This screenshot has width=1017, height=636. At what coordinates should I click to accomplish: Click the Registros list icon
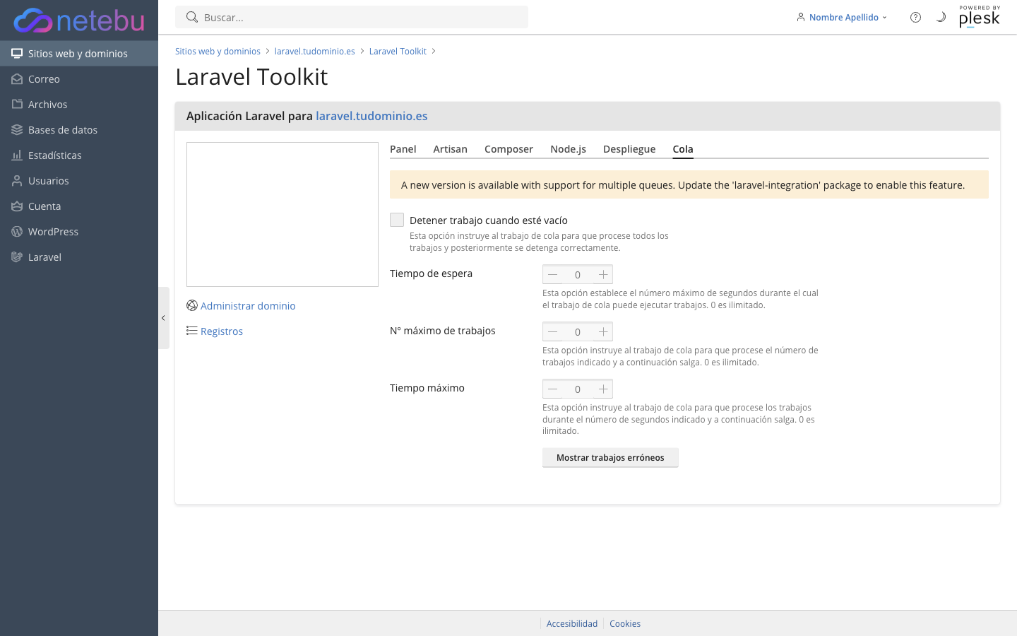tap(192, 331)
